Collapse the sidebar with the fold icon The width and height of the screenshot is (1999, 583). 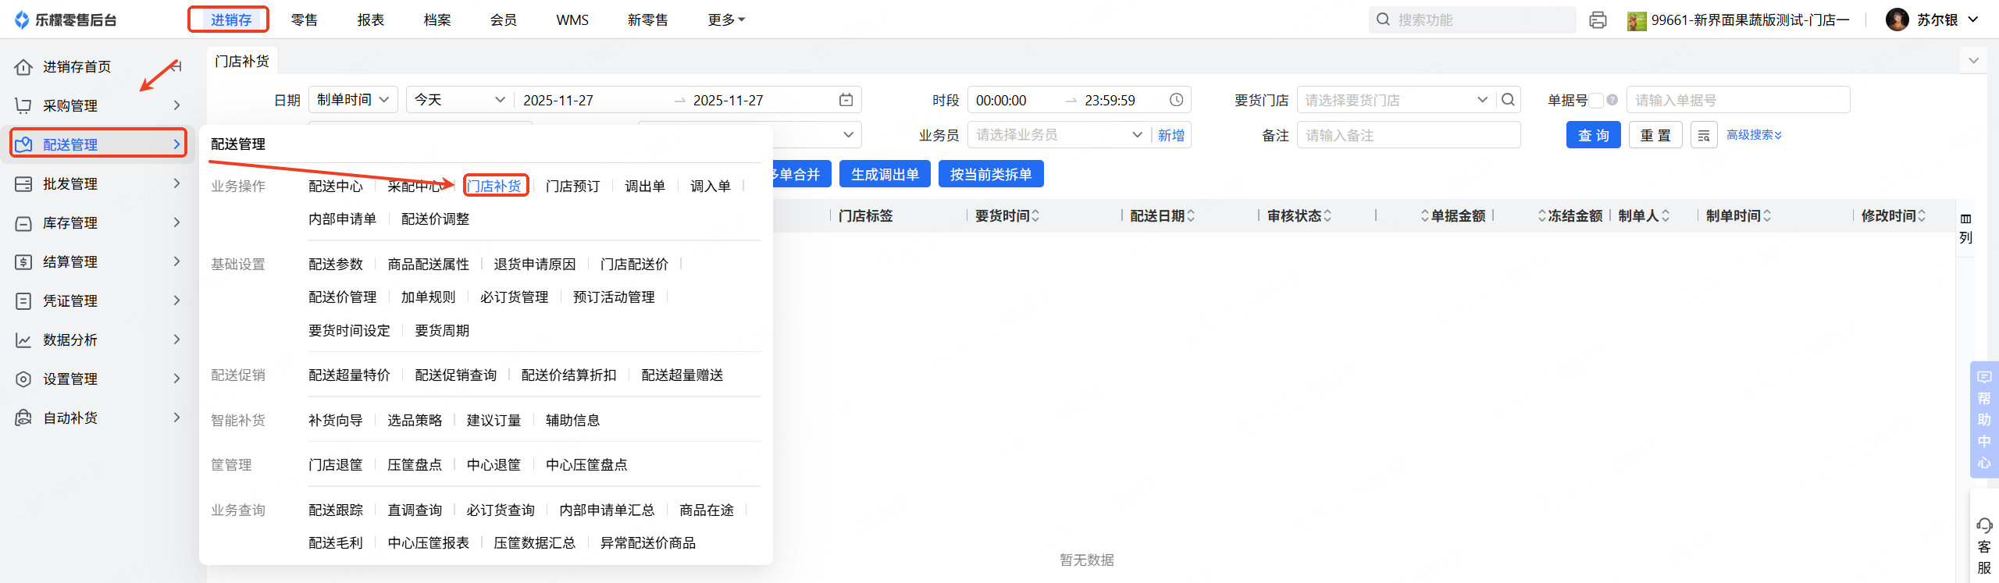pyautogui.click(x=176, y=66)
